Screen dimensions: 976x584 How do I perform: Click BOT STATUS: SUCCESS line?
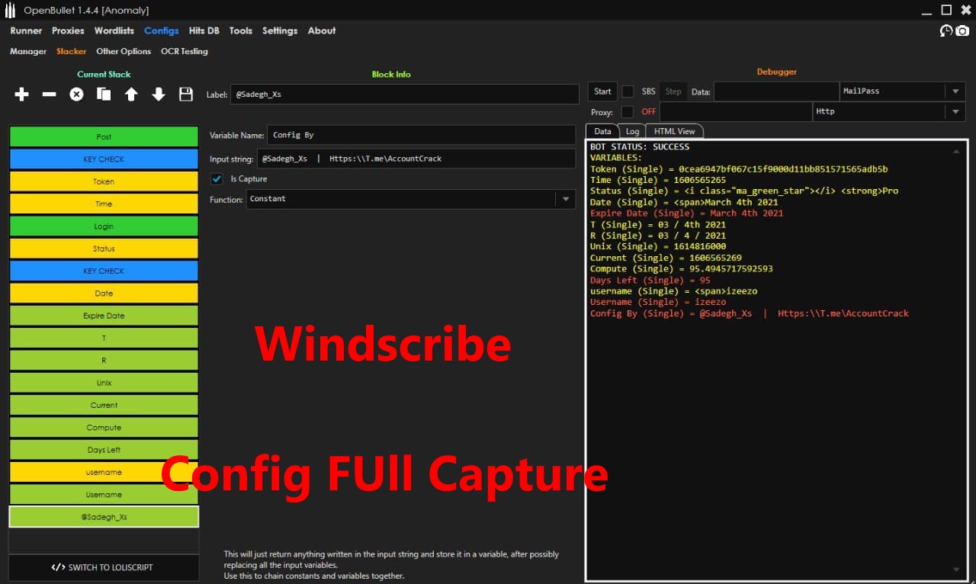click(x=639, y=146)
